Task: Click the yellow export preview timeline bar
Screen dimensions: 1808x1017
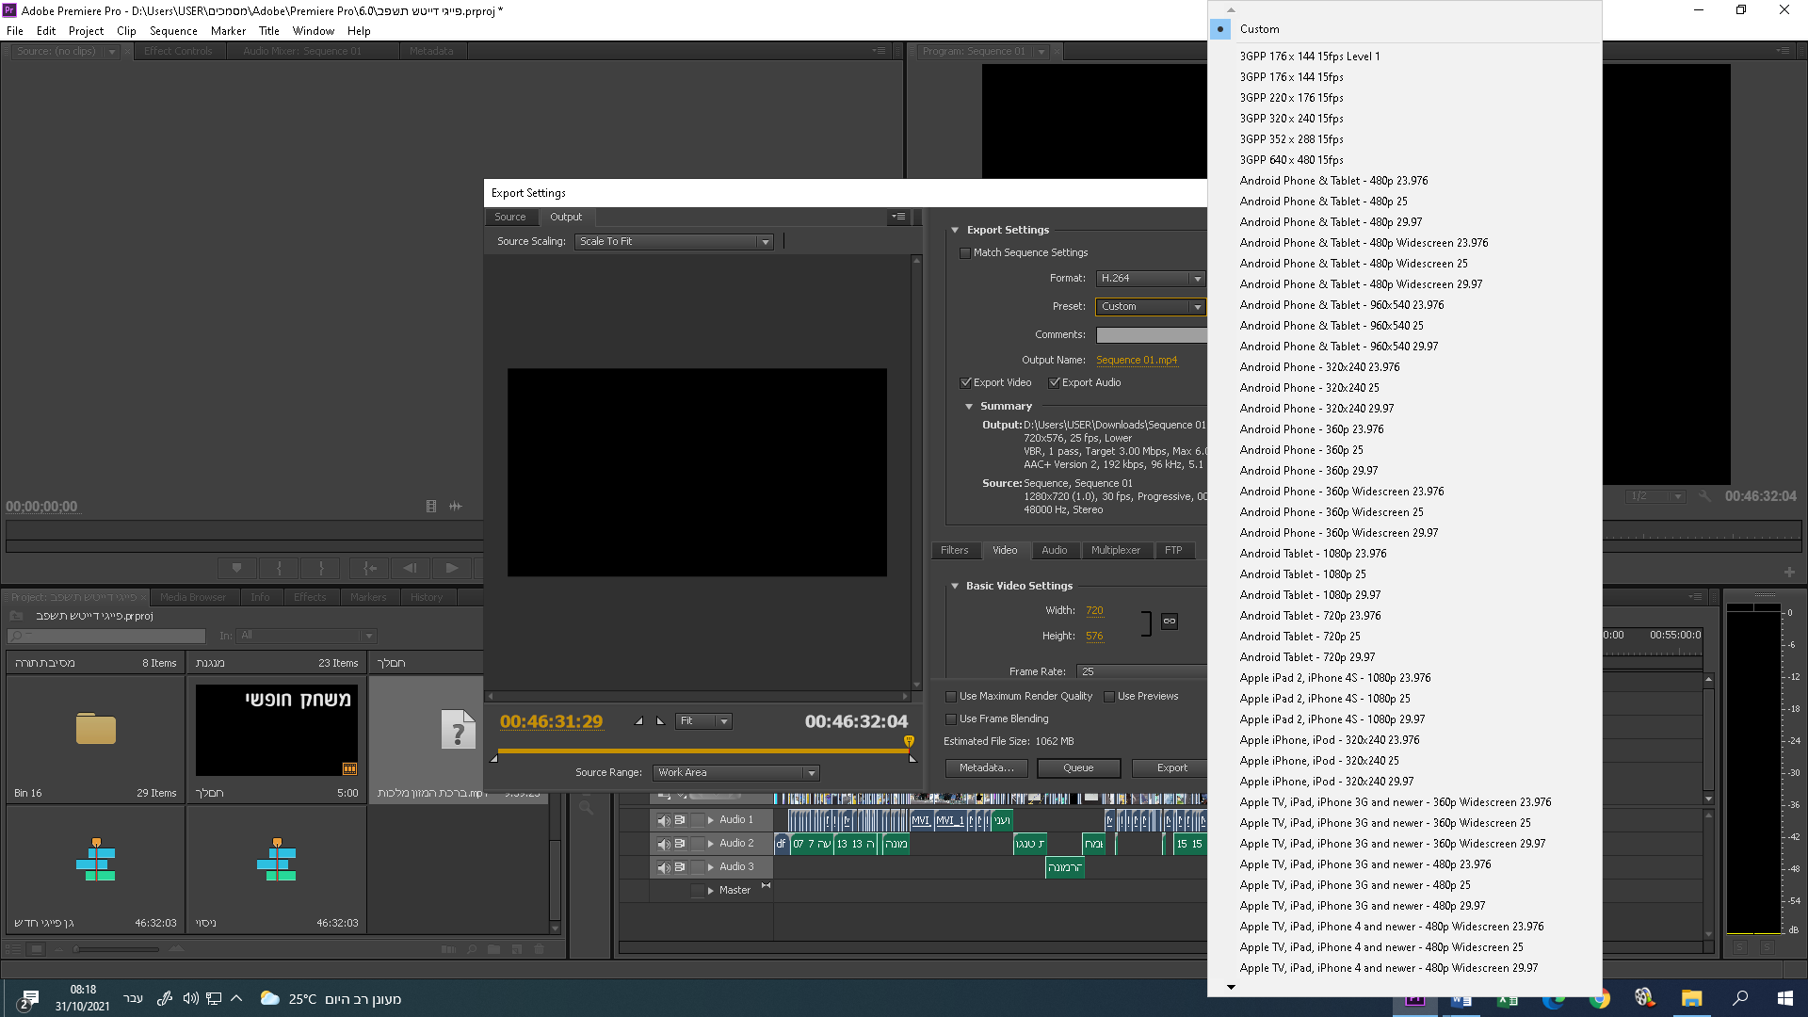Action: tap(701, 751)
